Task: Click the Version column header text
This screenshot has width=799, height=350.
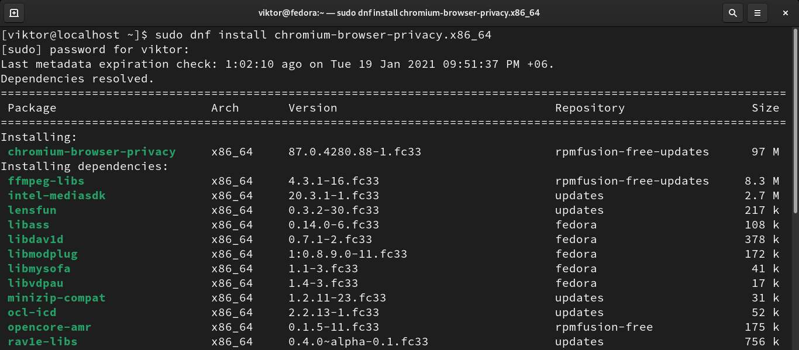Action: point(312,108)
